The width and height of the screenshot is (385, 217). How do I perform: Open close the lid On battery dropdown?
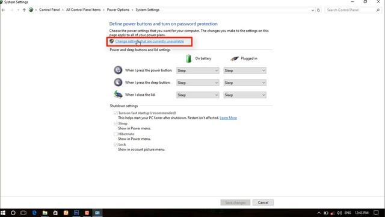pyautogui.click(x=198, y=95)
